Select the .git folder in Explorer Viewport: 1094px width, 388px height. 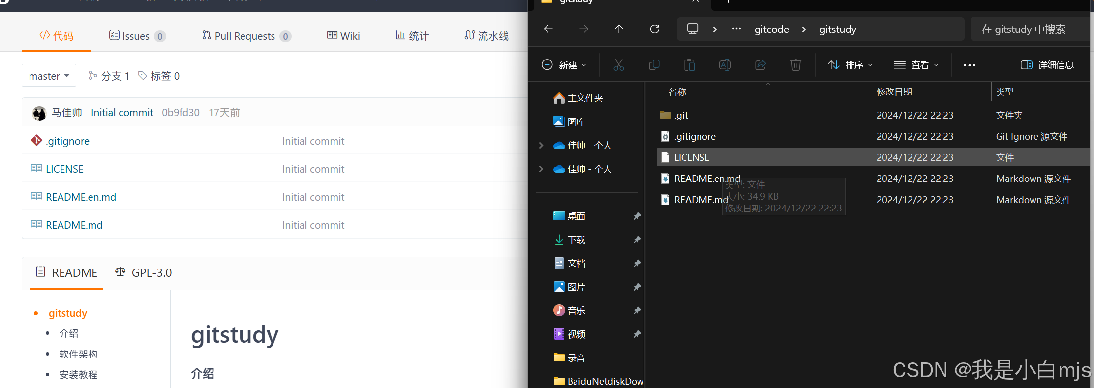(873, 115)
